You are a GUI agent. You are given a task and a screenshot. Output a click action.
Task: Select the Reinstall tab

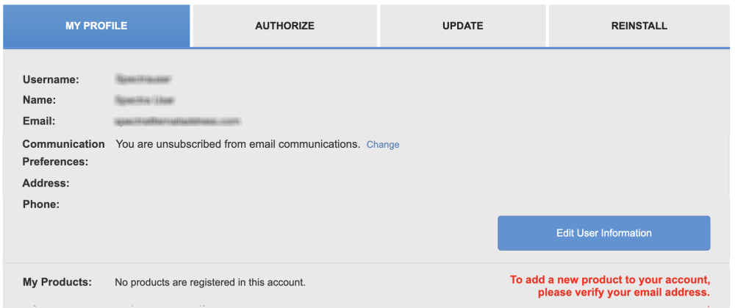pyautogui.click(x=639, y=26)
